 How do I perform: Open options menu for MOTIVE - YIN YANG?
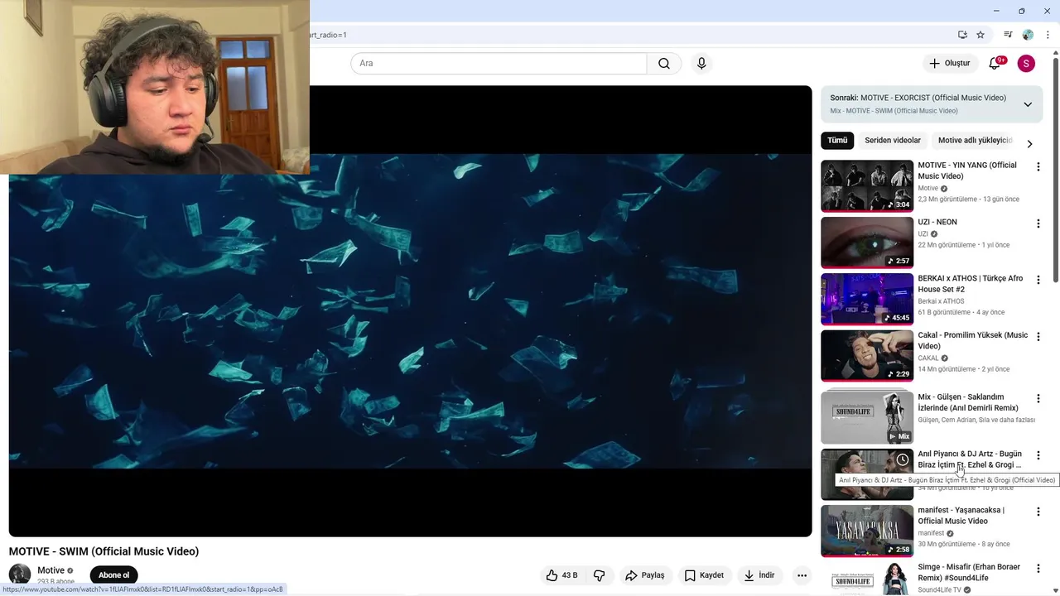(x=1038, y=167)
